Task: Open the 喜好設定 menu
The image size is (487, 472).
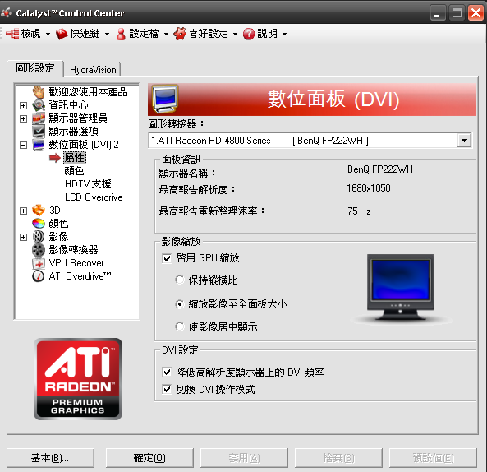Action: point(205,34)
